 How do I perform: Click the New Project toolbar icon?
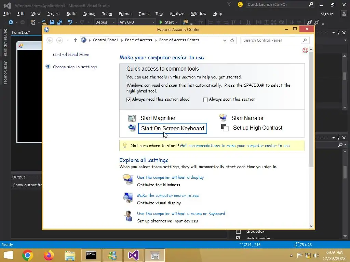33,22
